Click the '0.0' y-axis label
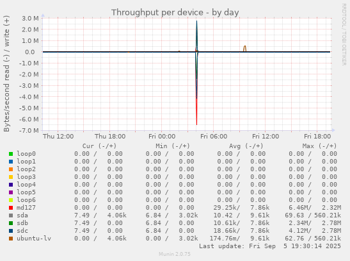Screen dimensions: 350x261 click(x=30, y=52)
